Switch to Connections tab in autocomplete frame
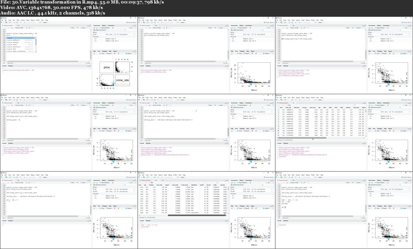This screenshot has height=249, width=413. [111, 25]
